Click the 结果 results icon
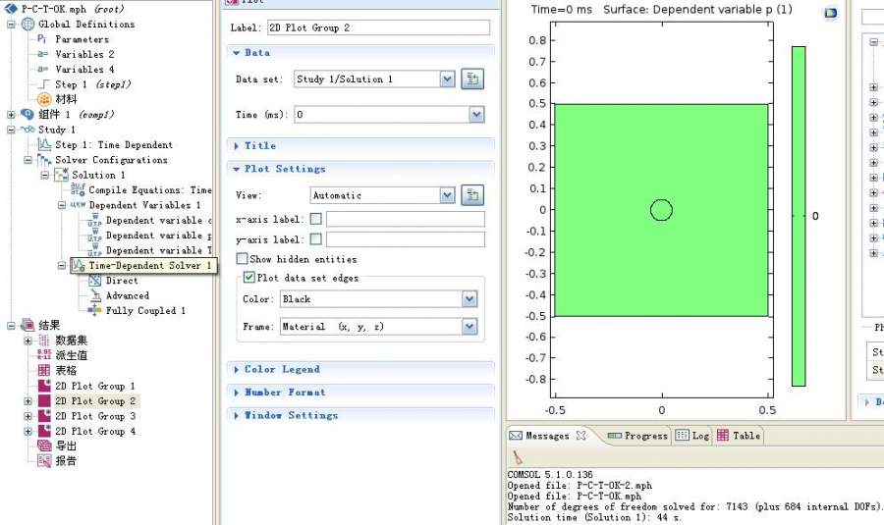Image resolution: width=884 pixels, height=525 pixels. (x=28, y=325)
